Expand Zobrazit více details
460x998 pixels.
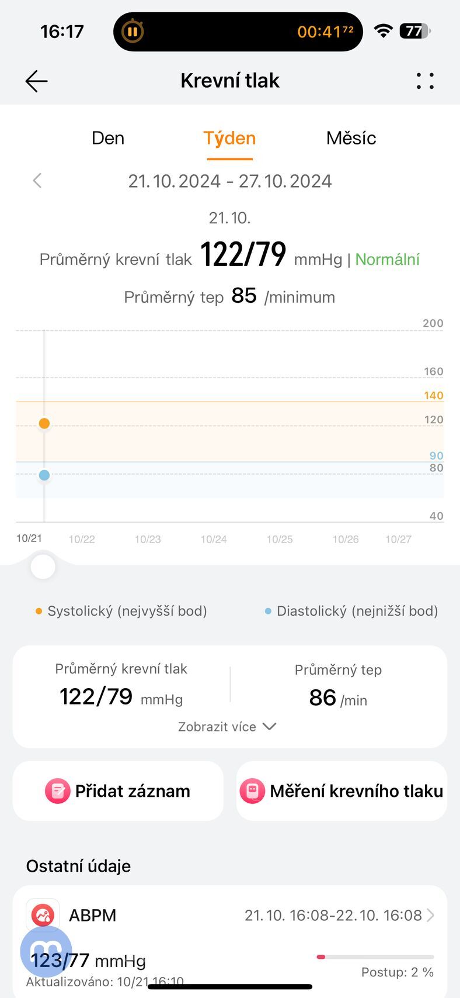point(228,726)
